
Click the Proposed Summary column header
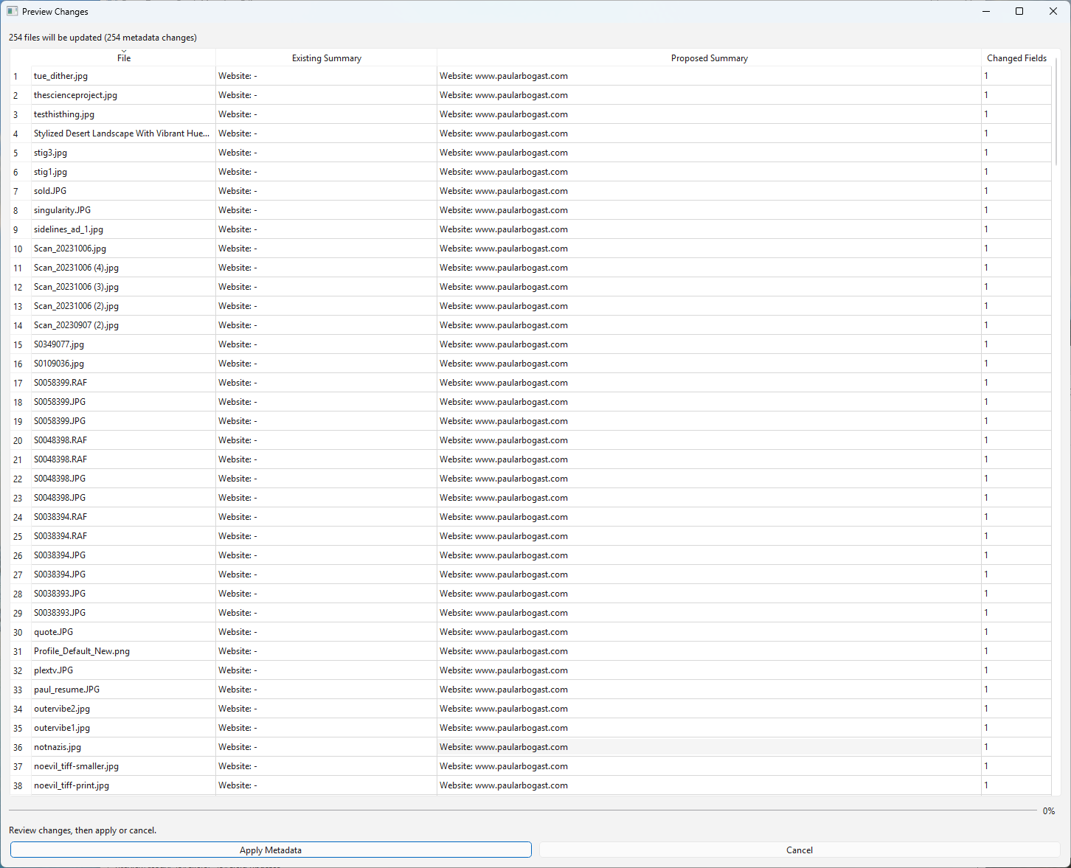pyautogui.click(x=709, y=58)
